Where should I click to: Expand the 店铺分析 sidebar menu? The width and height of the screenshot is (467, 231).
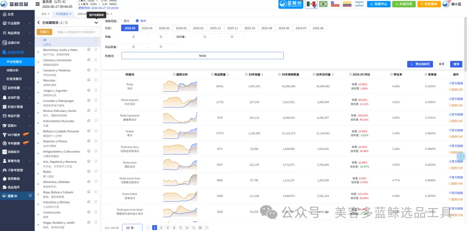pyautogui.click(x=17, y=42)
